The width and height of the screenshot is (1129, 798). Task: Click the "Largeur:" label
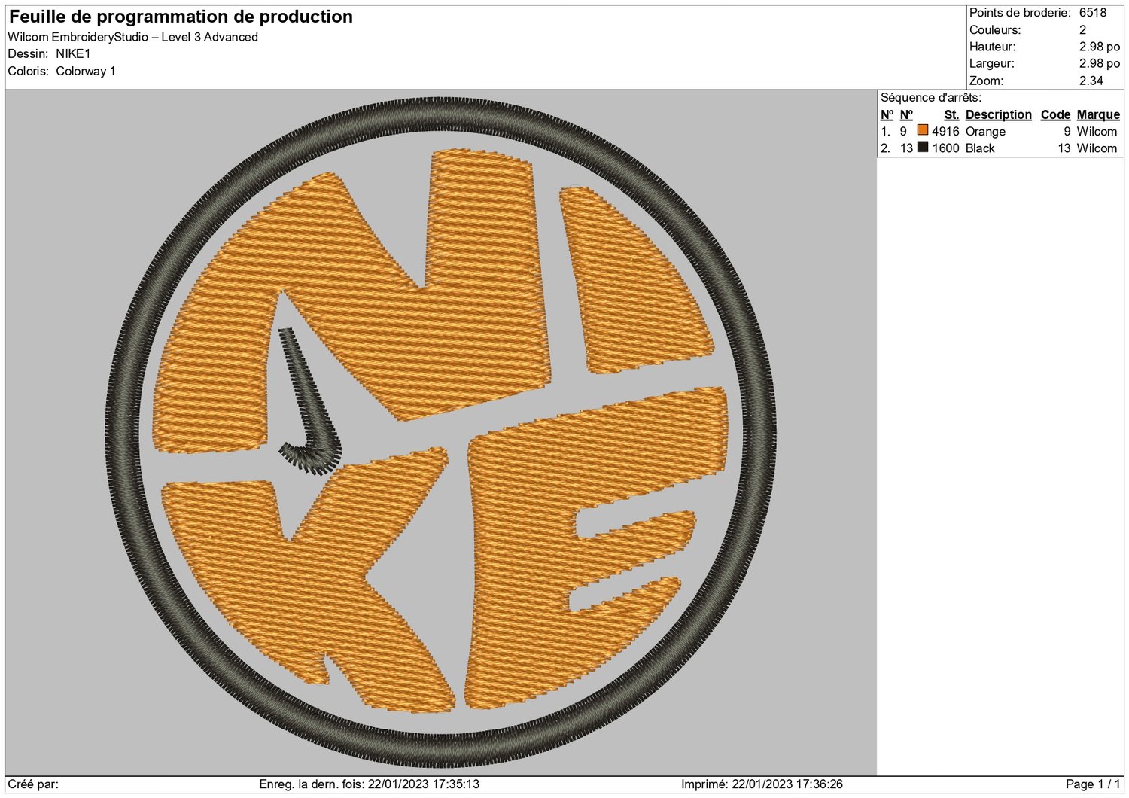[x=992, y=64]
